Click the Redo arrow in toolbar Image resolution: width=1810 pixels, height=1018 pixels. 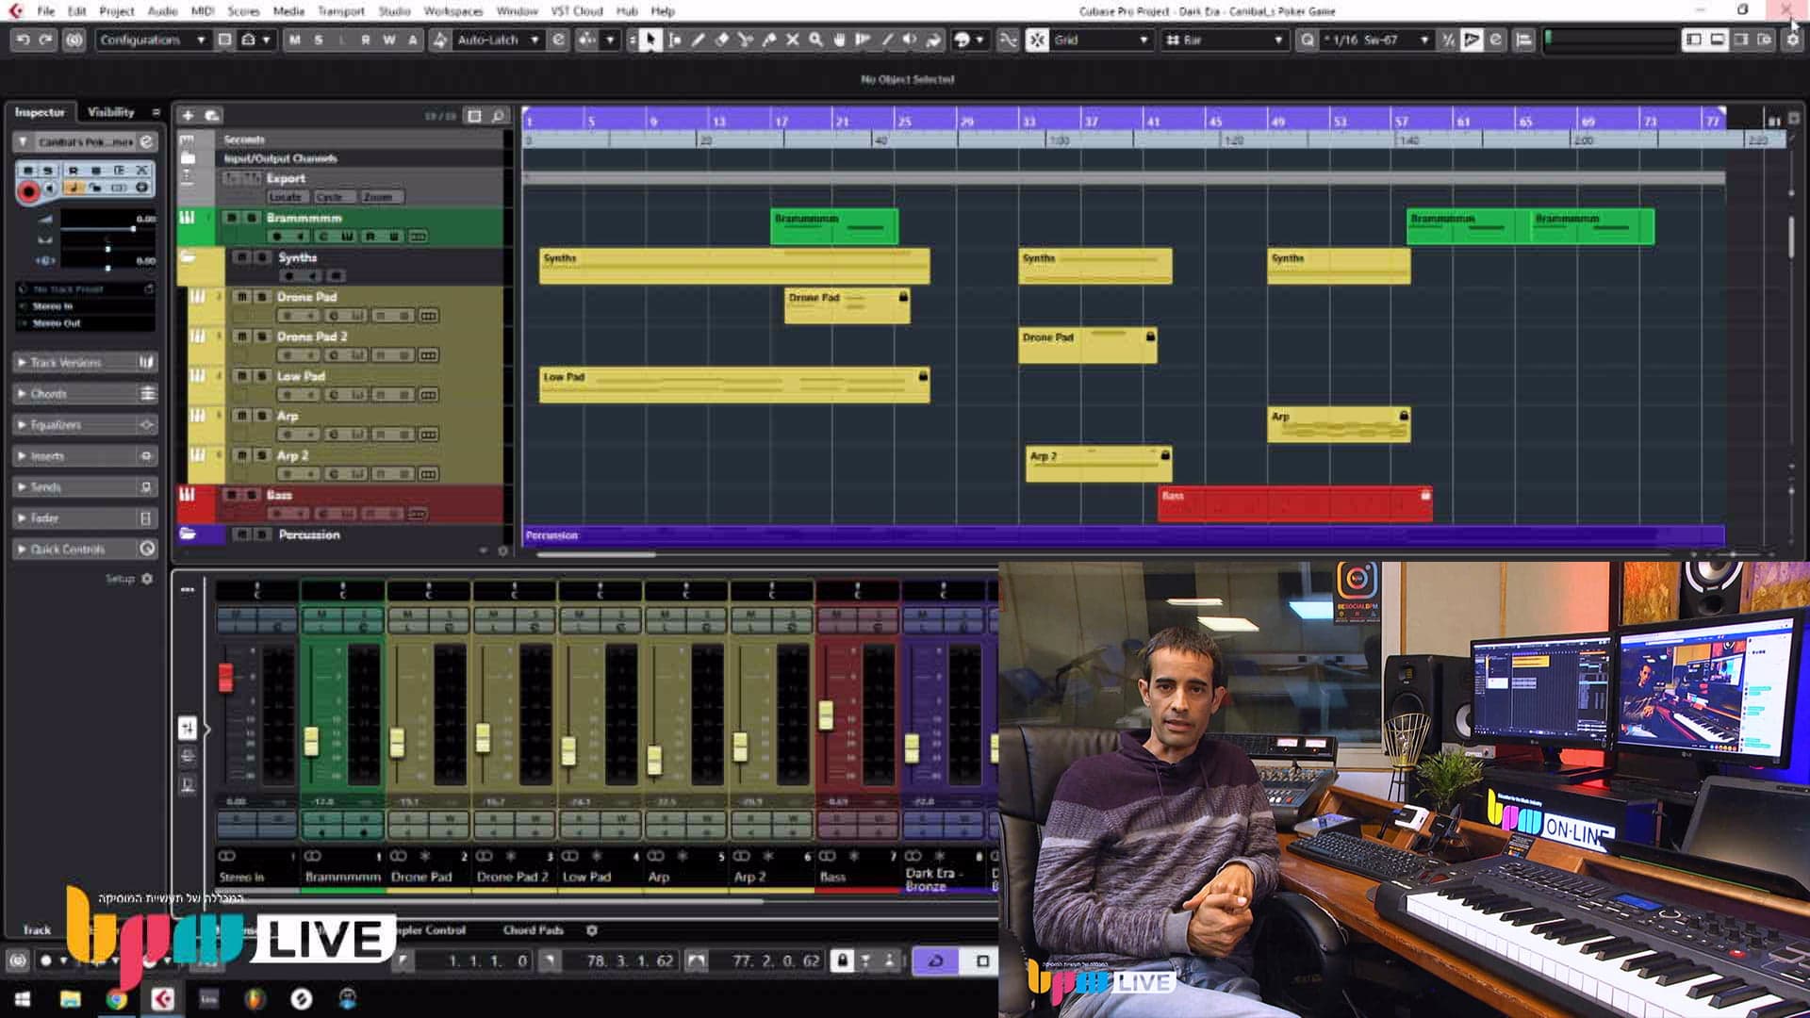(45, 40)
